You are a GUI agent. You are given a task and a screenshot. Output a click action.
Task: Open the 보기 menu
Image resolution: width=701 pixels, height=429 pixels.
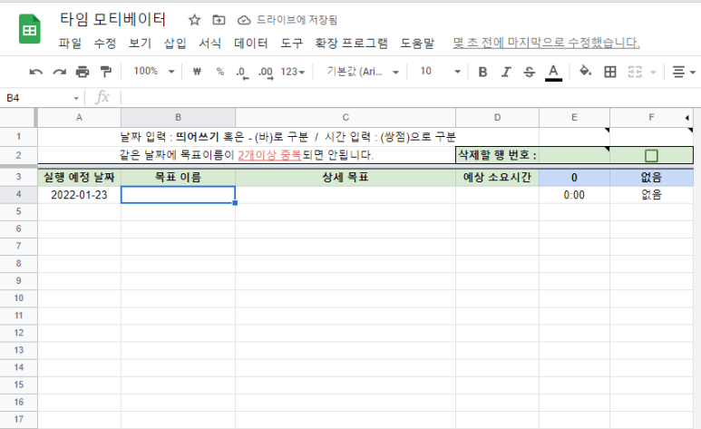[140, 43]
